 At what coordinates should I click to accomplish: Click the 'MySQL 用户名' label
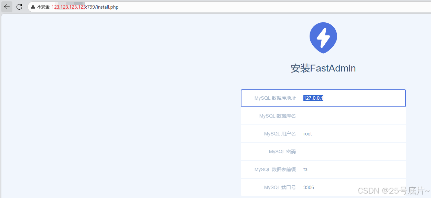tap(280, 134)
